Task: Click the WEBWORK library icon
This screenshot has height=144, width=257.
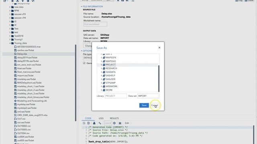Action: click(x=104, y=86)
